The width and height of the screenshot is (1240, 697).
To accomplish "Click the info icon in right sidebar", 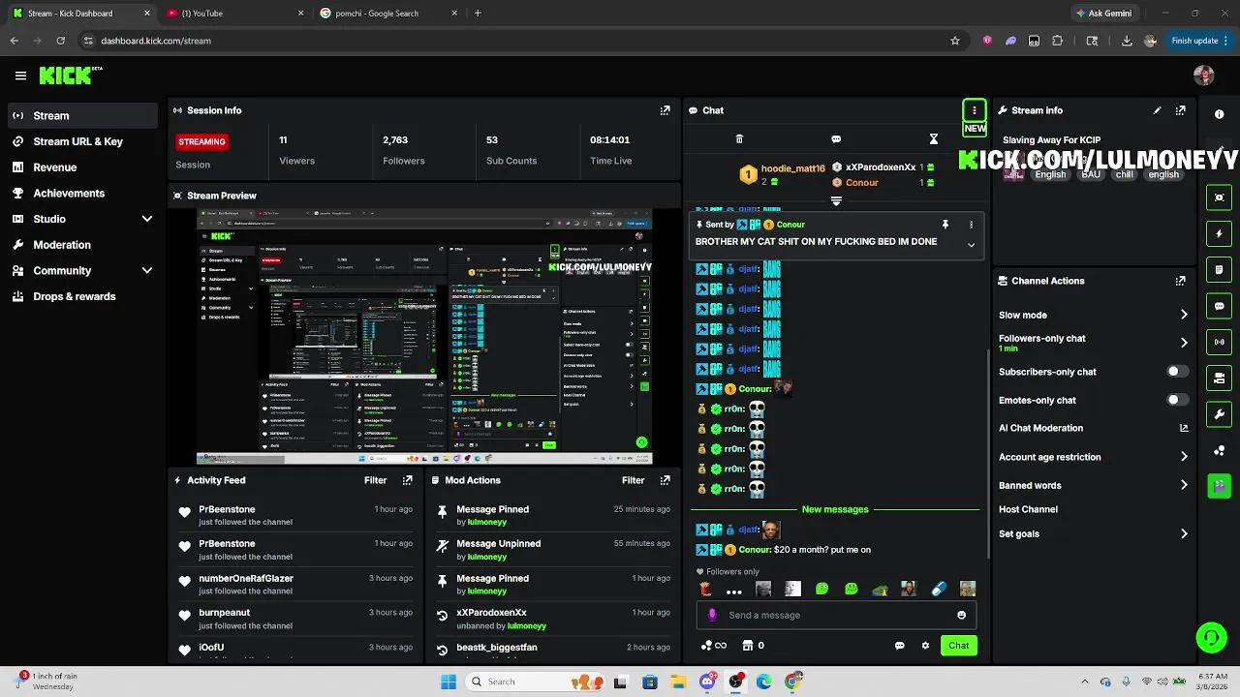I will [1219, 114].
